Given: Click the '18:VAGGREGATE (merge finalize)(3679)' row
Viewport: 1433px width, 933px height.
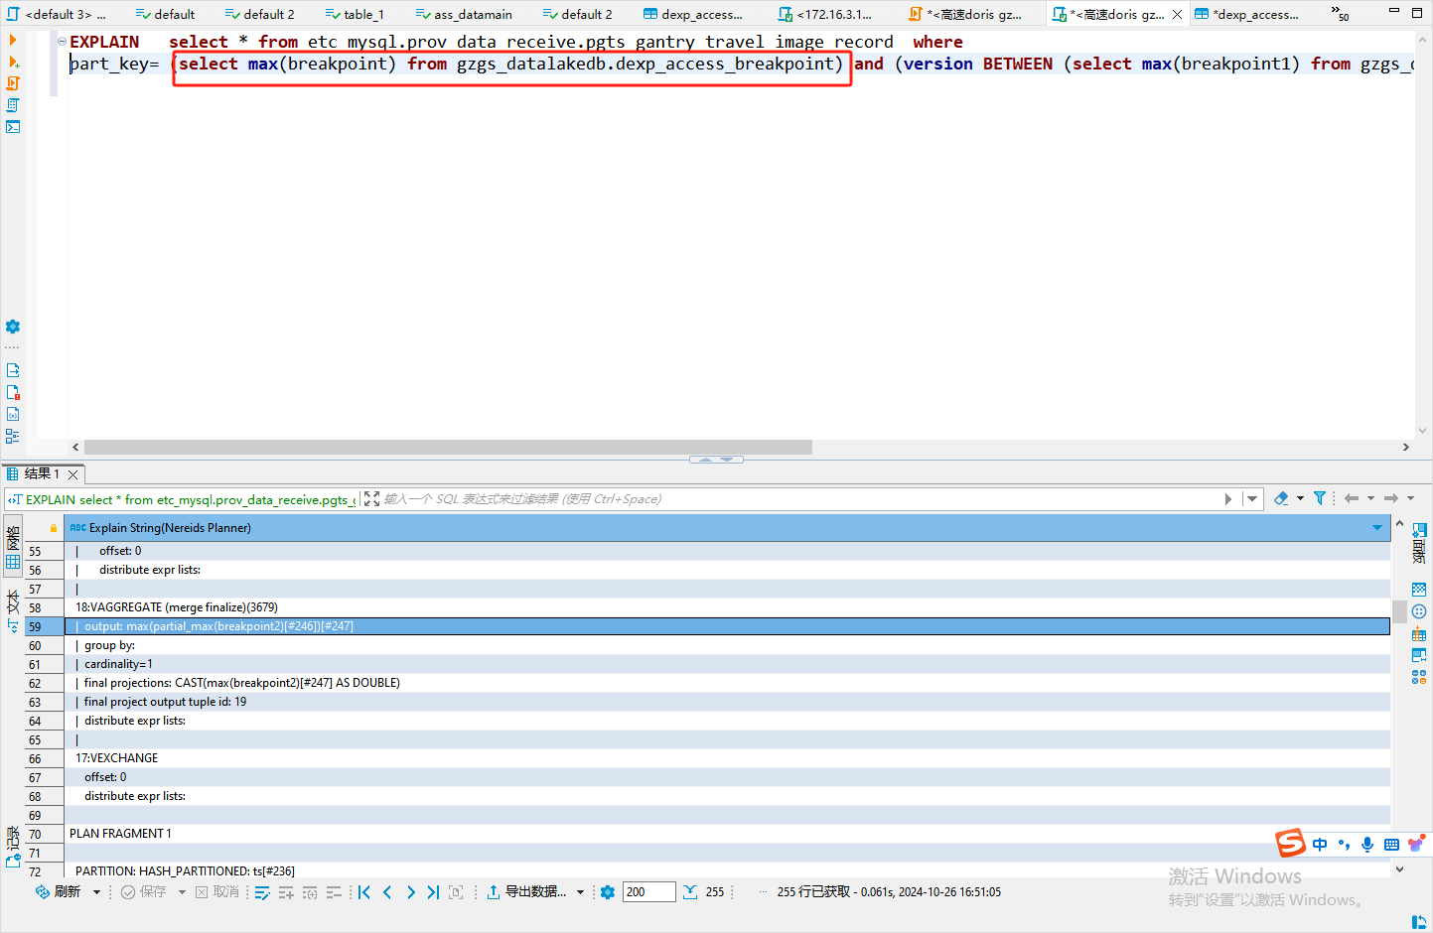Looking at the screenshot, I should click(x=727, y=607).
